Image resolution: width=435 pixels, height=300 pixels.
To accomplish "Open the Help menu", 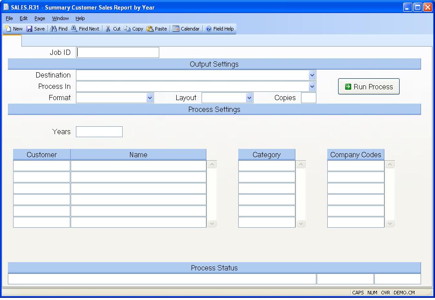I will [80, 18].
